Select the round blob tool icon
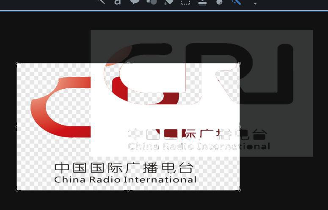Screen dimensions: 328x210 (x=219, y=2)
